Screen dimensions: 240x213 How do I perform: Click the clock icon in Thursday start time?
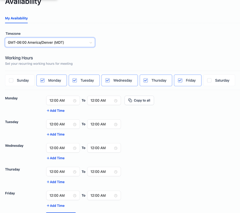[75, 172]
